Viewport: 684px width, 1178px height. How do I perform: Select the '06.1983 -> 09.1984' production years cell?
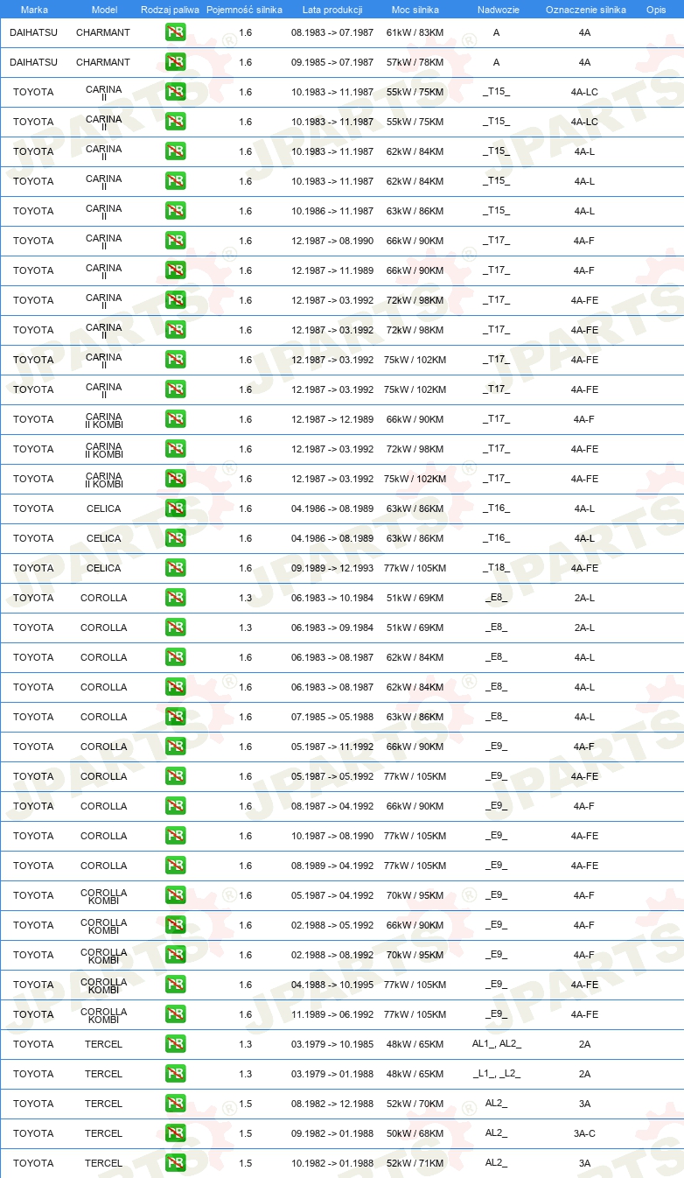click(x=332, y=628)
